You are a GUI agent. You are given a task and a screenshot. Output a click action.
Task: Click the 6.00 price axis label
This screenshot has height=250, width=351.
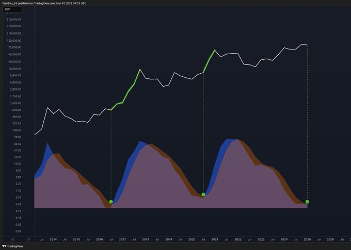point(19,171)
